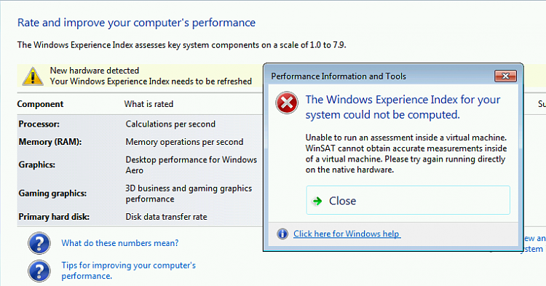
Task: Choose the Close command button in the dialog
Action: coord(408,200)
